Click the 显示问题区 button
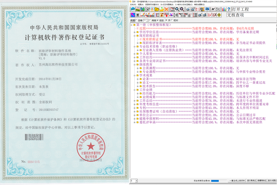Viewport: 277px width, 185px height. tap(272, 181)
